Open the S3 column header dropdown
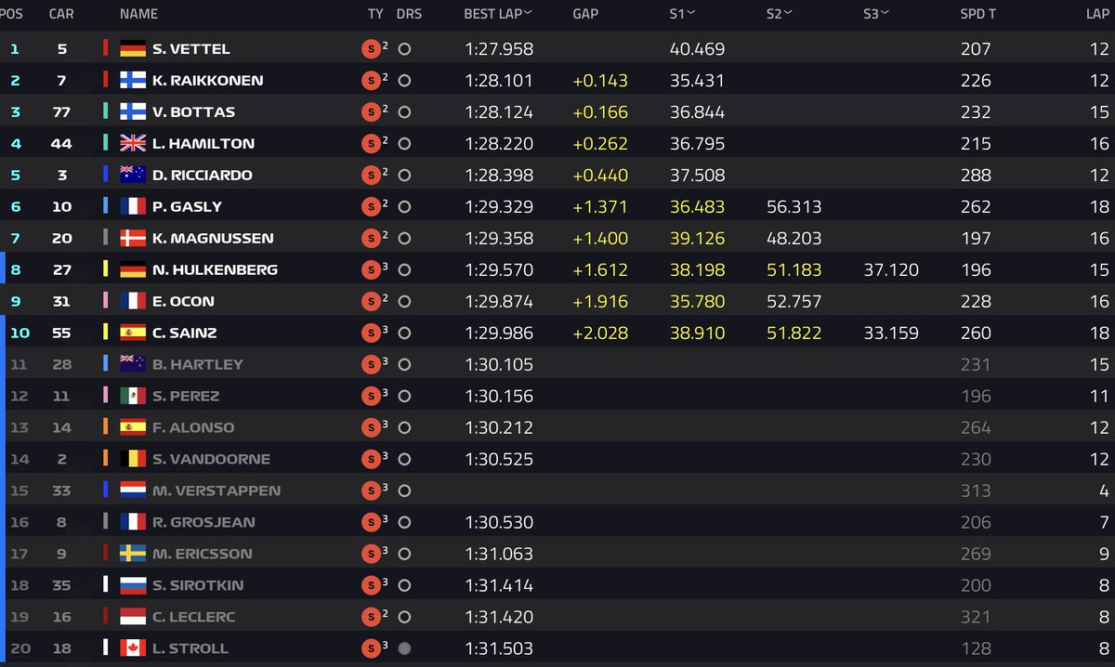1115x667 pixels. (x=885, y=13)
